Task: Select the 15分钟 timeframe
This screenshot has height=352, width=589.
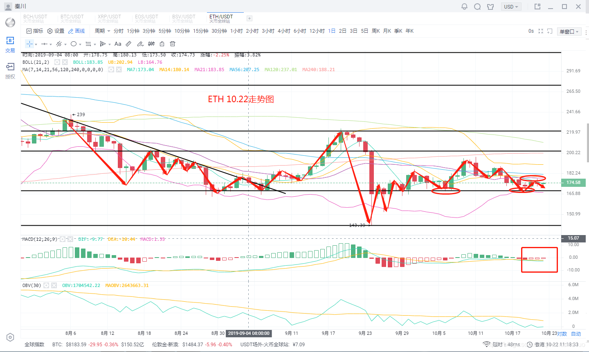Action: [x=201, y=31]
